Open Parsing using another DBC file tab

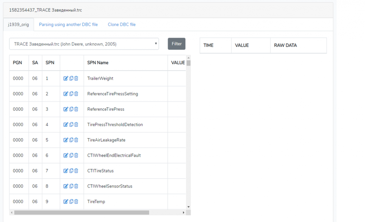[68, 25]
